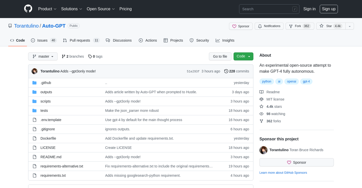Click the repository icon beside Torantulino
This screenshot has height=188, width=362.
pos(10,26)
